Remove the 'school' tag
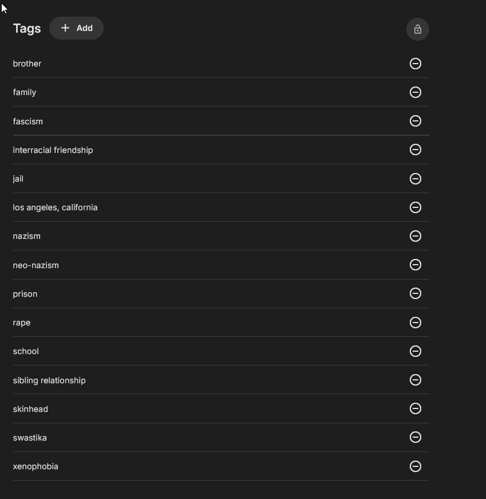 416,351
